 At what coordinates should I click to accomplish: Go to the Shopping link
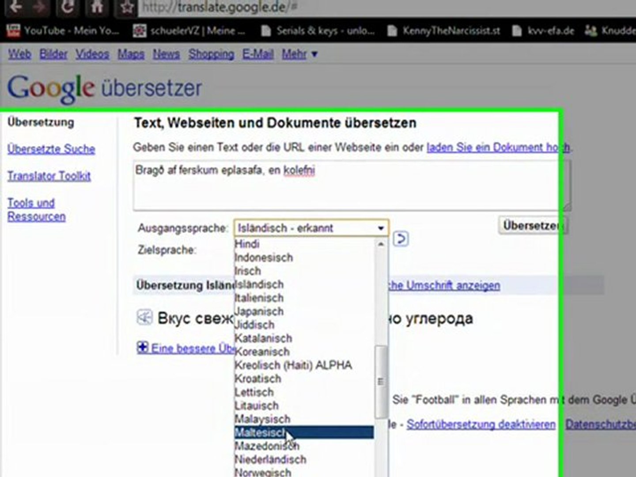(x=211, y=54)
